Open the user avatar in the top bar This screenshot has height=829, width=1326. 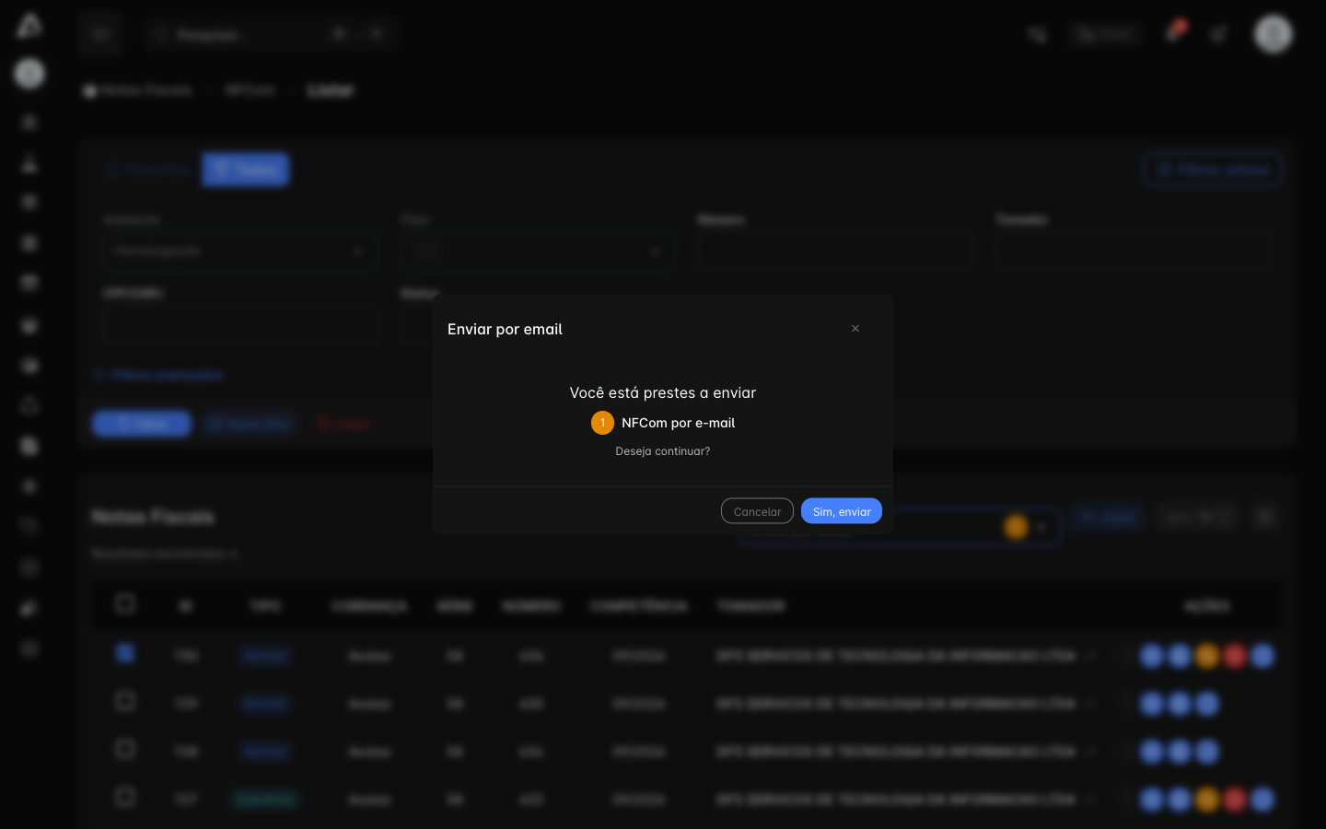click(1274, 34)
